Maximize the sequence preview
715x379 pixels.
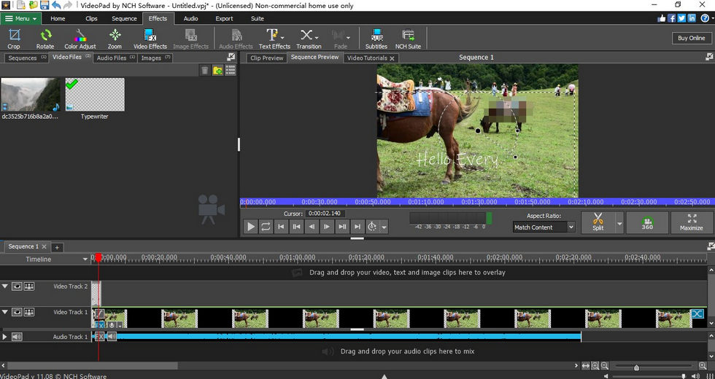tap(692, 223)
